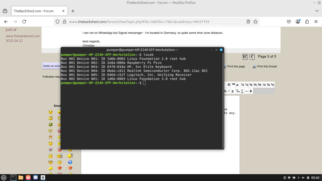322x181 pixels.
Task: Select the TheBackShed.com - Forum tab
Action: [36, 11]
